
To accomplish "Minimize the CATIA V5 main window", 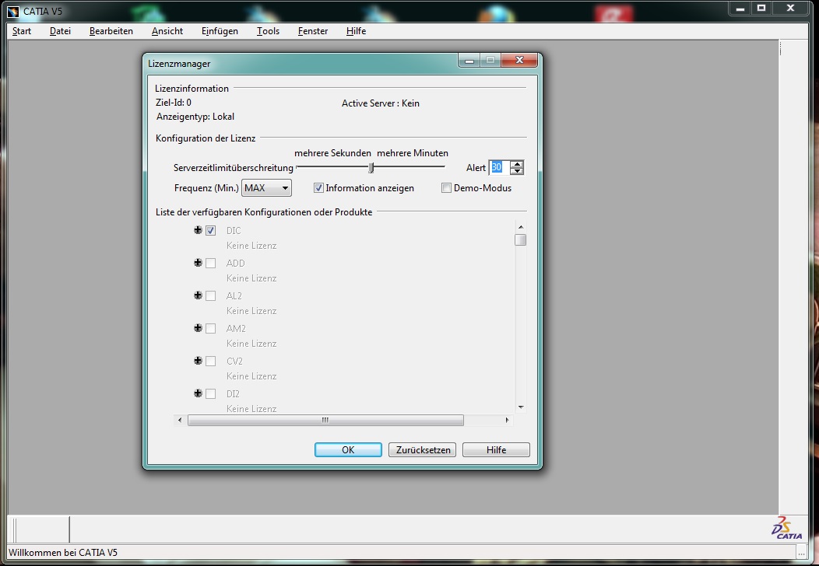I will coord(740,9).
